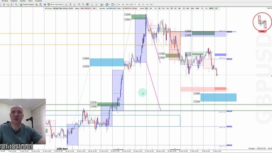Tile chart windows with grid icon
272x153 pixels.
tap(88, 4)
